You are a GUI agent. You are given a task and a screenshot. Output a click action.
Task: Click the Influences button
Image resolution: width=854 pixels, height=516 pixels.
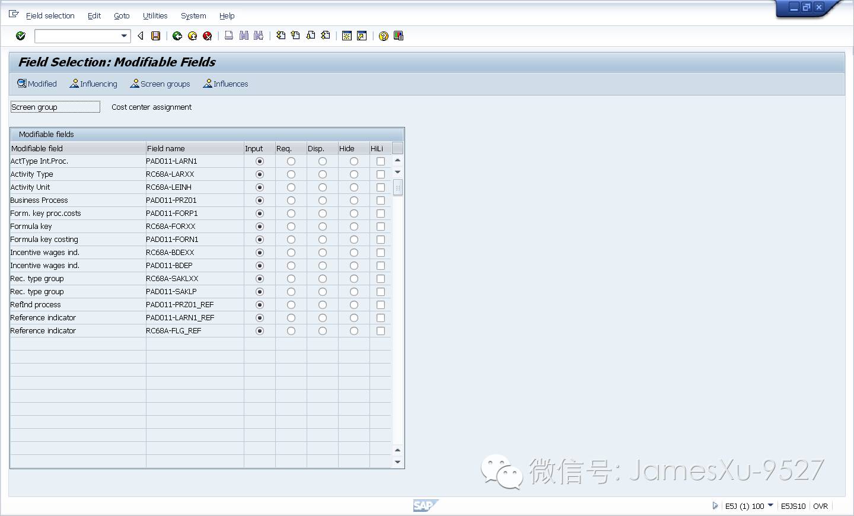tap(225, 84)
